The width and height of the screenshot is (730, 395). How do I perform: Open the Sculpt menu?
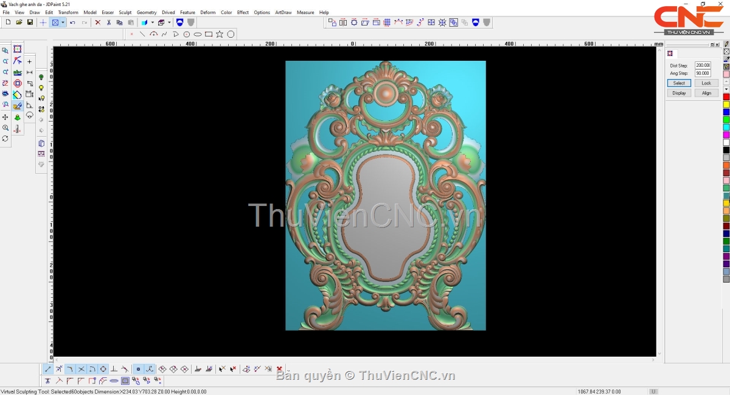tap(125, 12)
